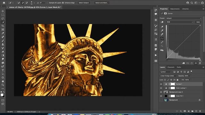Image resolution: width=205 pixels, height=115 pixels.
Task: Open the brush size picker dropdown
Action: pyautogui.click(x=34, y=3)
